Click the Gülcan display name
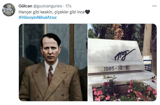Screen dimensions: 160x105 click(x=25, y=6)
